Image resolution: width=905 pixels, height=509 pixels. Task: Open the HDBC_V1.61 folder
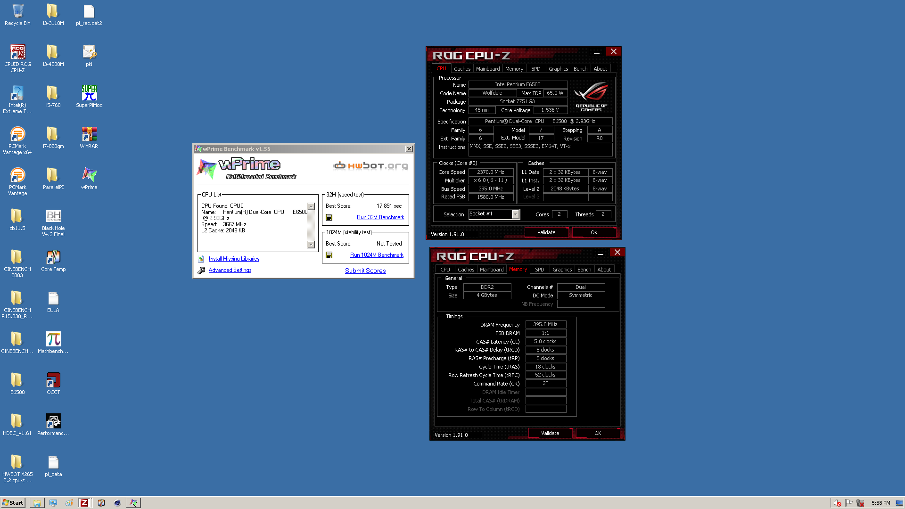point(17,425)
